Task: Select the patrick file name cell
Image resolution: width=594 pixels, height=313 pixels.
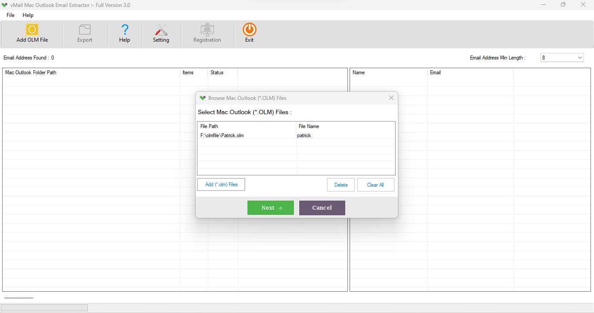Action: click(304, 135)
